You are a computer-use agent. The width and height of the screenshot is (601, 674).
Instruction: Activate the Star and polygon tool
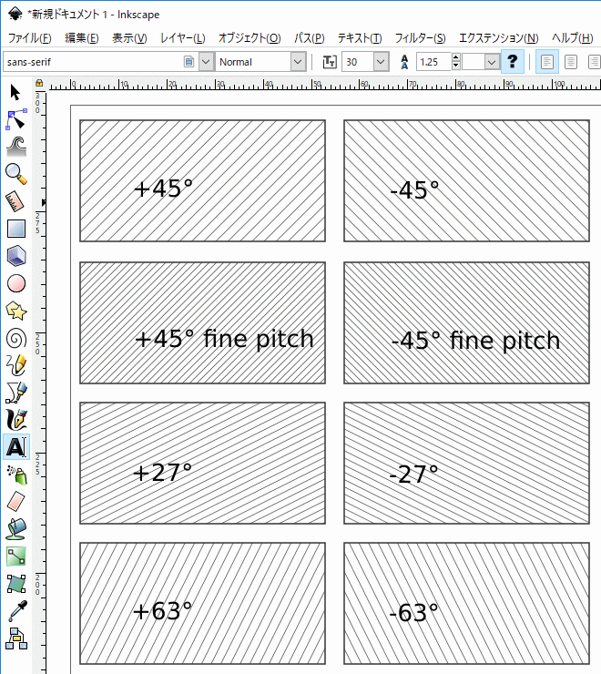[x=15, y=311]
